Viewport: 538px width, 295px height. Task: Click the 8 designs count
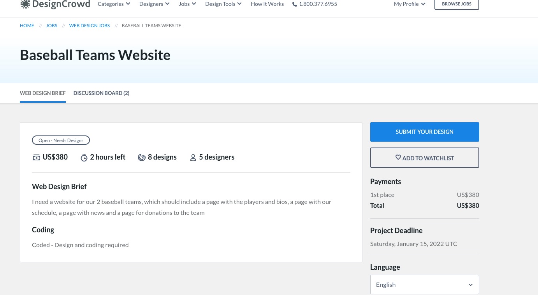click(162, 157)
